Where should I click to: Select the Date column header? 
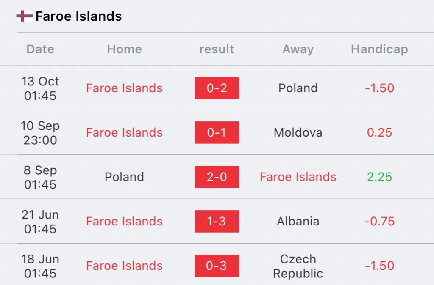click(40, 49)
